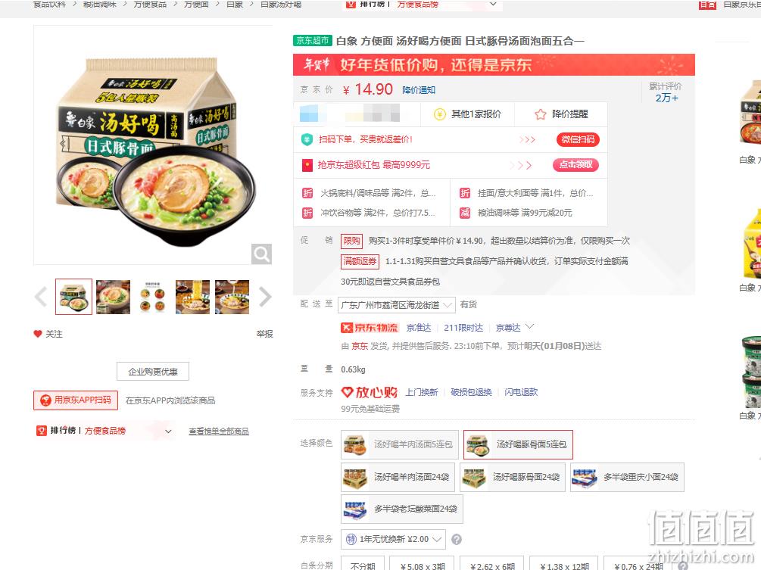This screenshot has height=570, width=761.
Task: Choose 不分期 installment option
Action: 363,565
